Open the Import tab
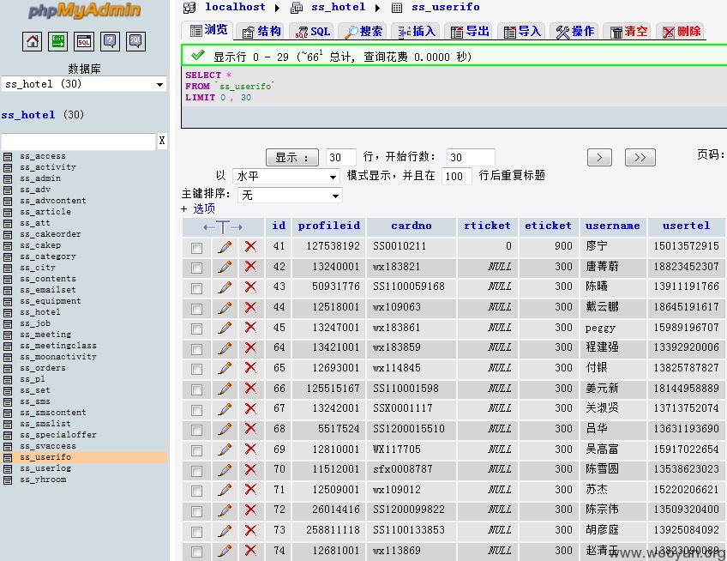 tap(522, 32)
